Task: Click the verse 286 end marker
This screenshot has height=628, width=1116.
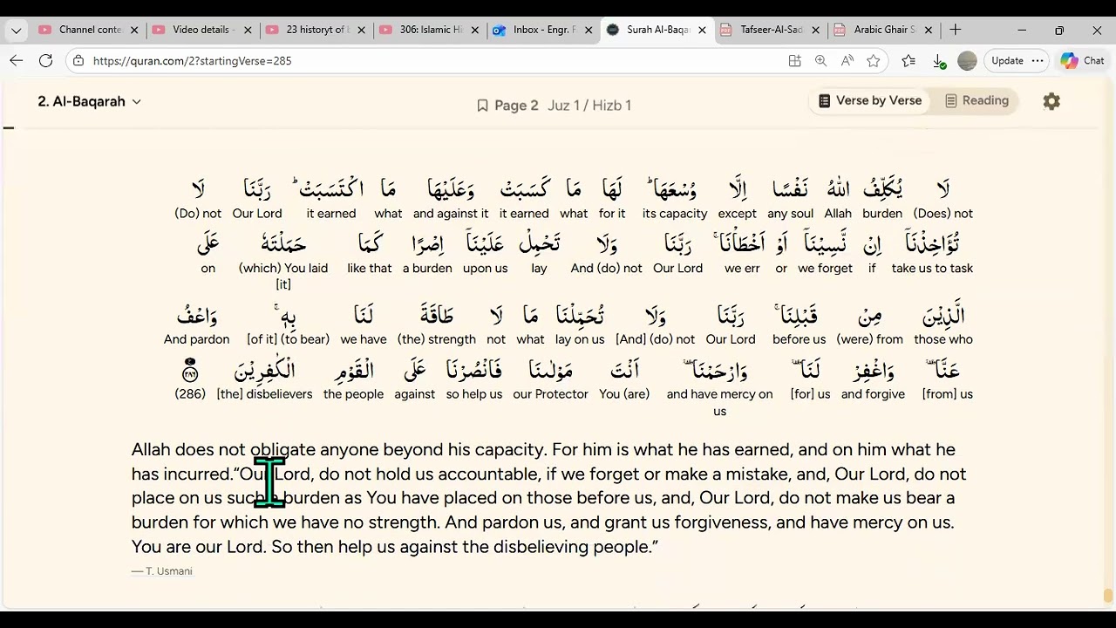Action: (x=190, y=370)
